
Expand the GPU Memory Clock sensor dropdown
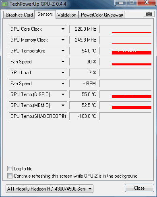pyautogui.click(x=63, y=40)
